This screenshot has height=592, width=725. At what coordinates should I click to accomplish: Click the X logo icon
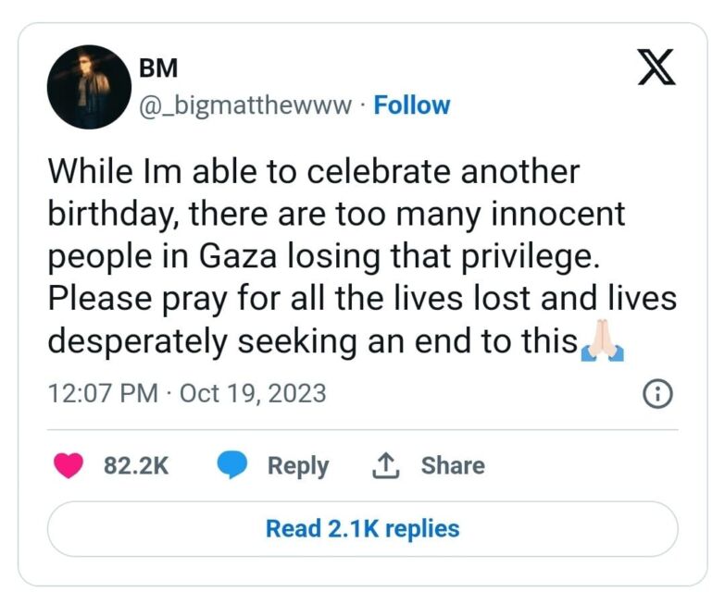click(656, 68)
